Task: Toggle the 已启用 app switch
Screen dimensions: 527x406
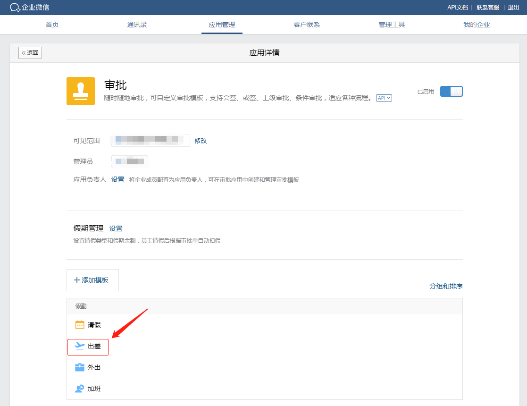Action: pyautogui.click(x=451, y=92)
